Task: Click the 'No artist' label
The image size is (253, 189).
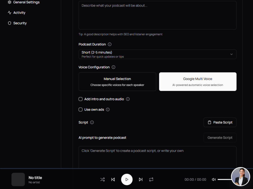Action: [x=34, y=182]
